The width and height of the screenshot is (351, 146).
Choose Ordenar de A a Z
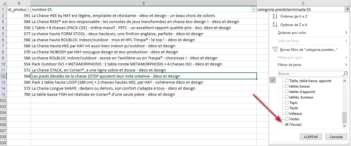pos(293,16)
